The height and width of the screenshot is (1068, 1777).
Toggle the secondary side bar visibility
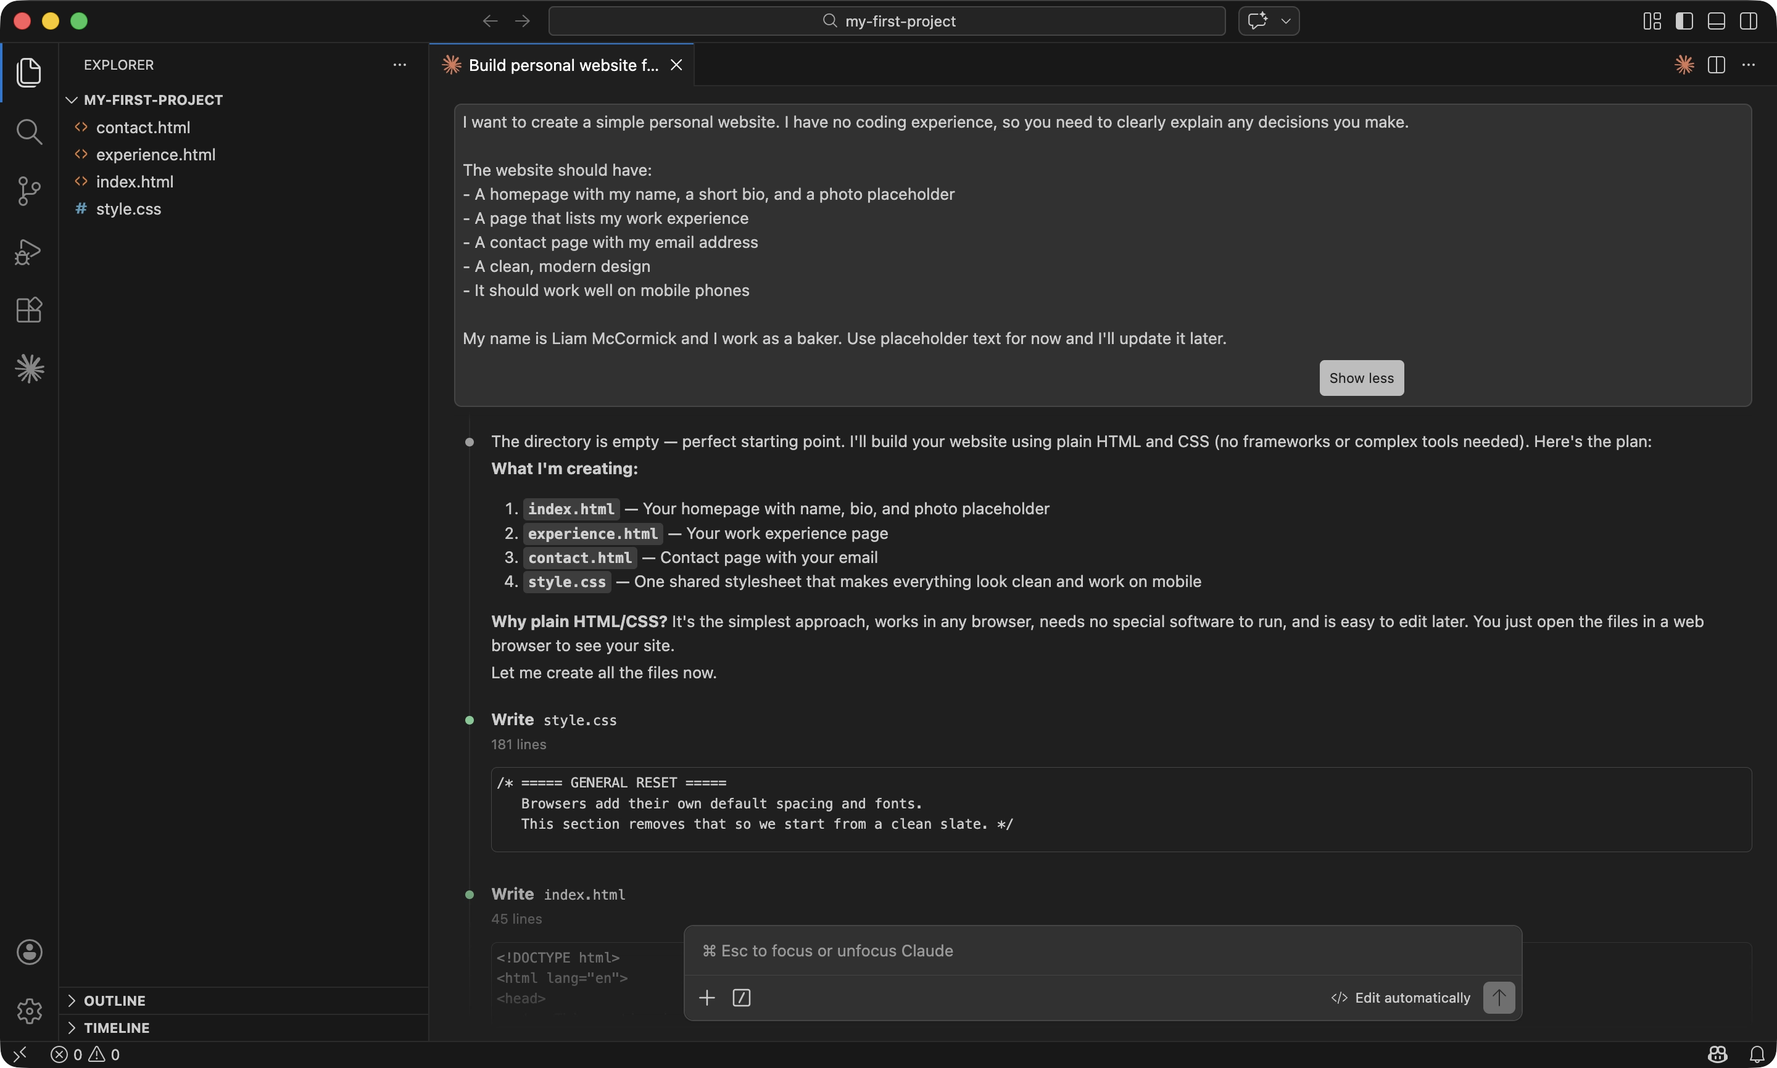click(x=1748, y=21)
